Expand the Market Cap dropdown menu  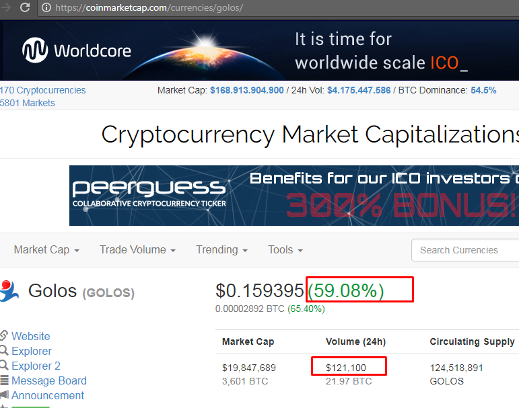click(46, 250)
